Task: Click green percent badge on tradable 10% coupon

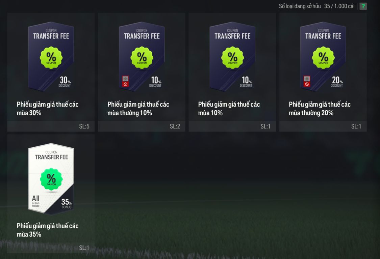Action: tap(232, 58)
